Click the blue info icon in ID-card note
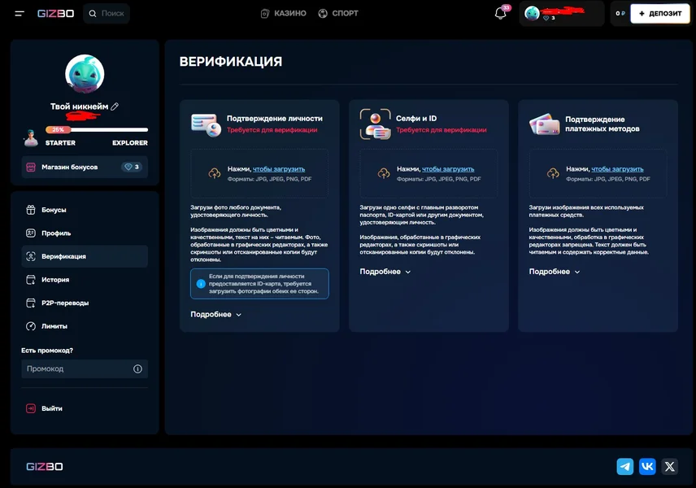 tap(201, 284)
